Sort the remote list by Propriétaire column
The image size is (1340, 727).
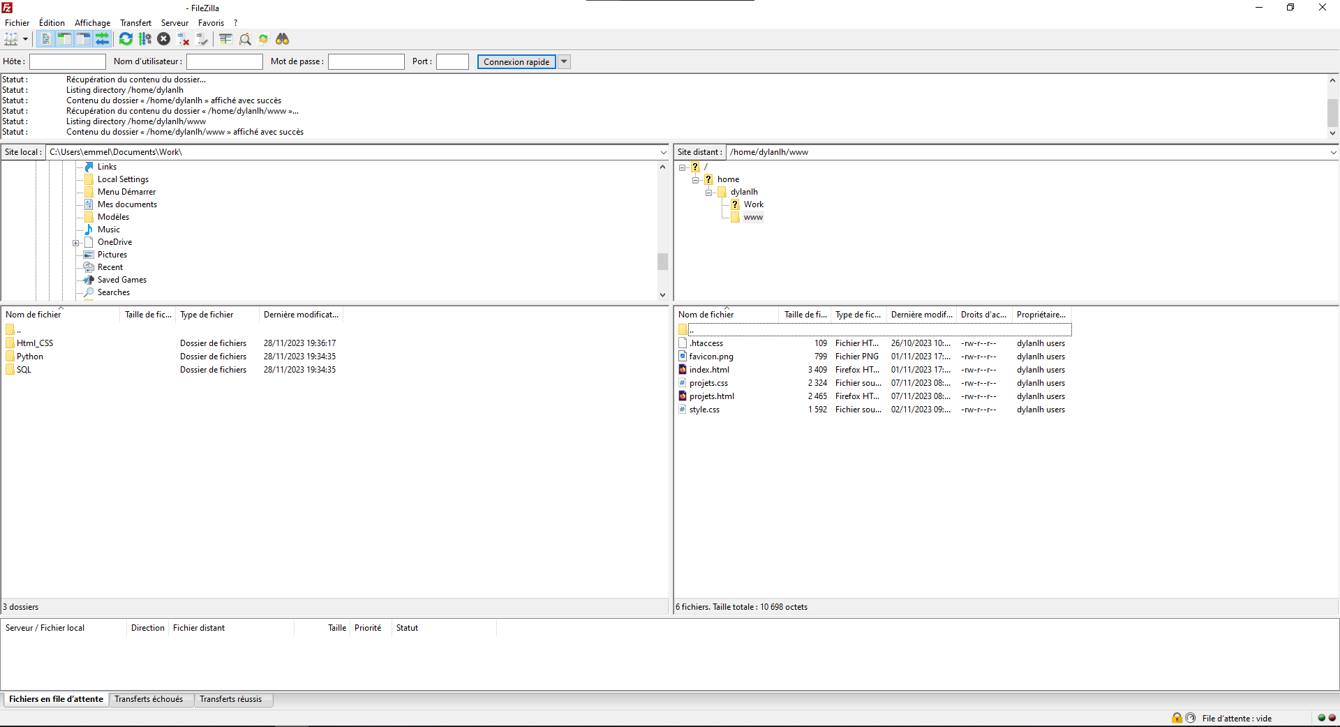1041,315
